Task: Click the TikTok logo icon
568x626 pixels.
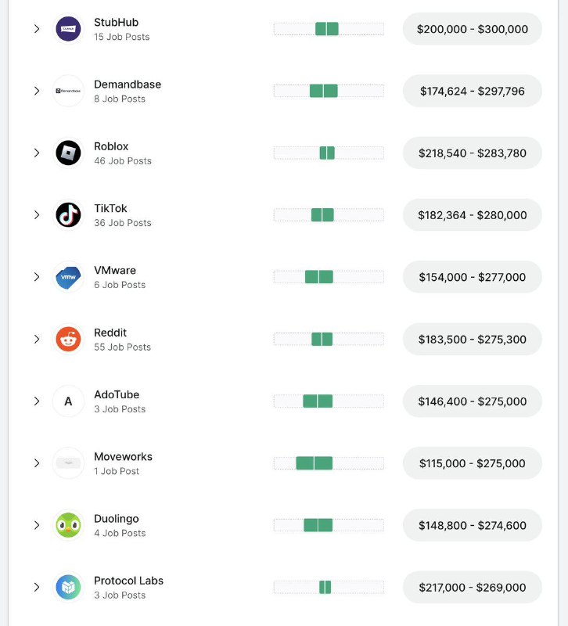Action: (x=68, y=214)
